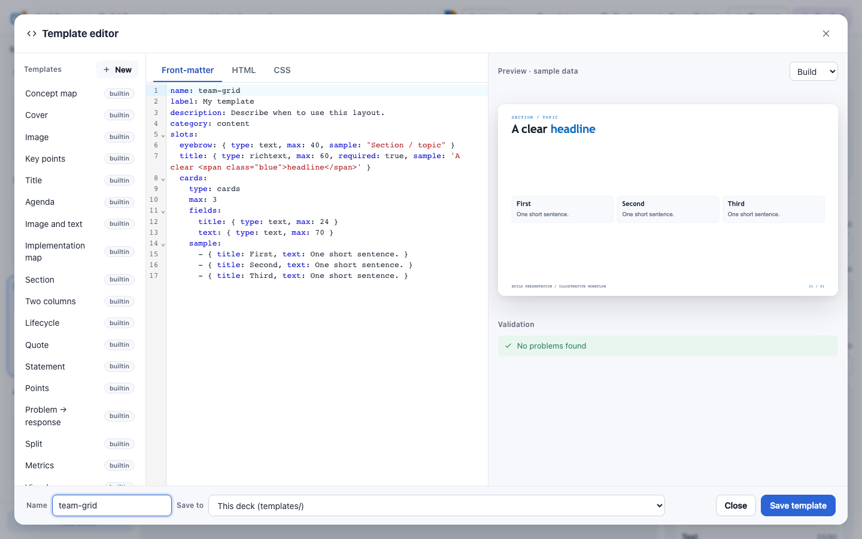The image size is (862, 539).
Task: Collapse the fields block at line 11
Action: [163, 211]
